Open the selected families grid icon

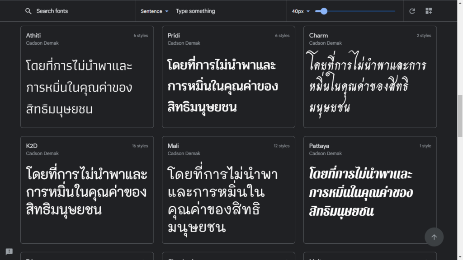(x=429, y=11)
